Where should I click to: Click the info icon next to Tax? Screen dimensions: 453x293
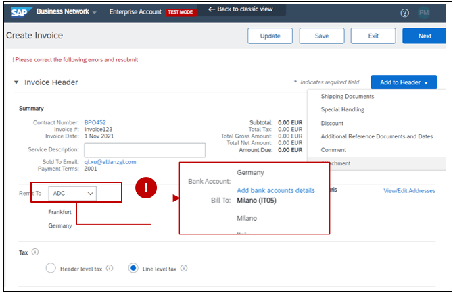[x=35, y=252]
